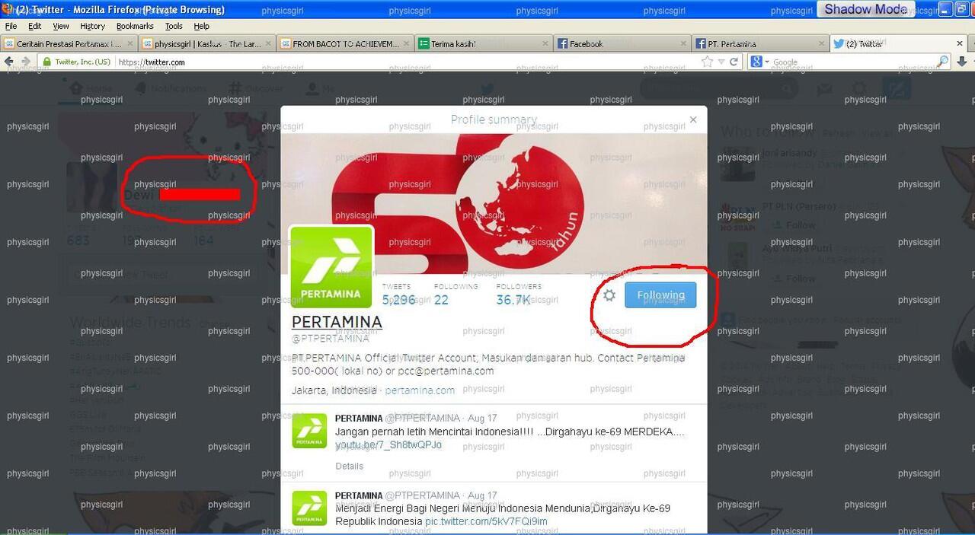Click the search magnifier icon

[943, 62]
